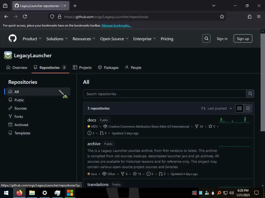Reload the page with the refresh button
This screenshot has width=265, height=198.
coord(25,16)
